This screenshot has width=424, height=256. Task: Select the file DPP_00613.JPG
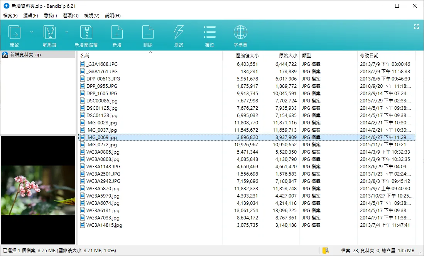point(103,79)
